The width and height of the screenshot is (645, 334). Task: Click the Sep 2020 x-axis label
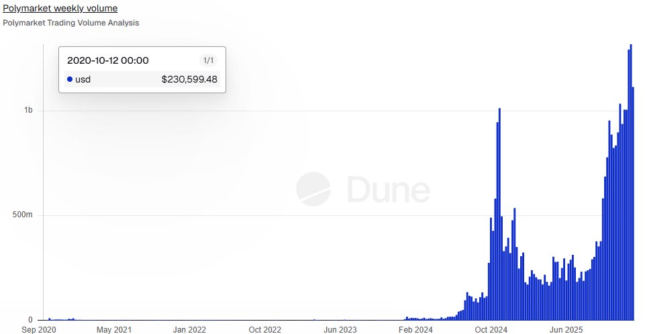[39, 329]
